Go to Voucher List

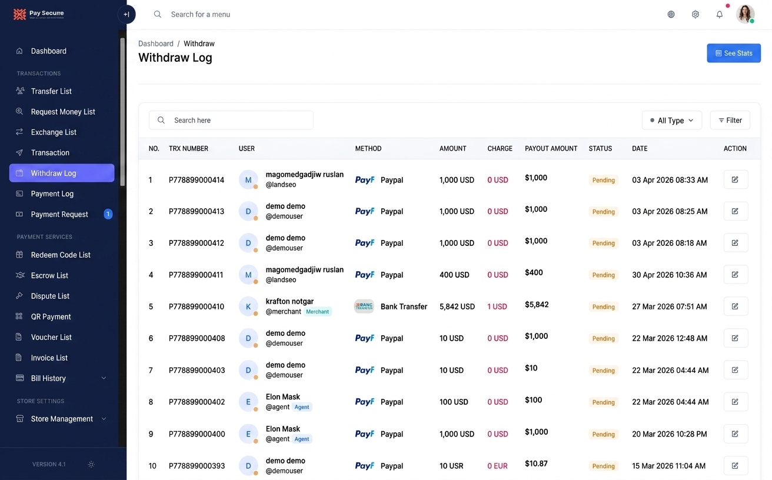tap(62, 337)
